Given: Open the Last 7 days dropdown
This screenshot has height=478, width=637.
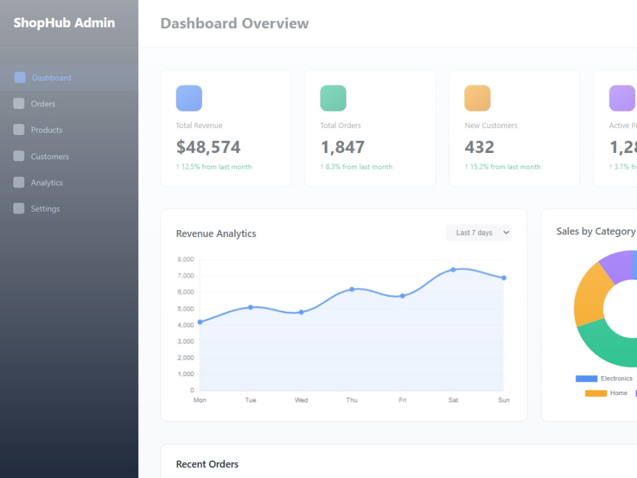Looking at the screenshot, I should pyautogui.click(x=478, y=233).
